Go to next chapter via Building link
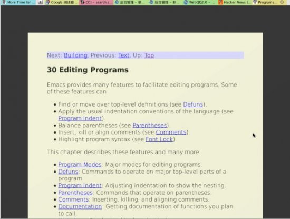Image resolution: width=290 pixels, height=219 pixels. (x=75, y=55)
